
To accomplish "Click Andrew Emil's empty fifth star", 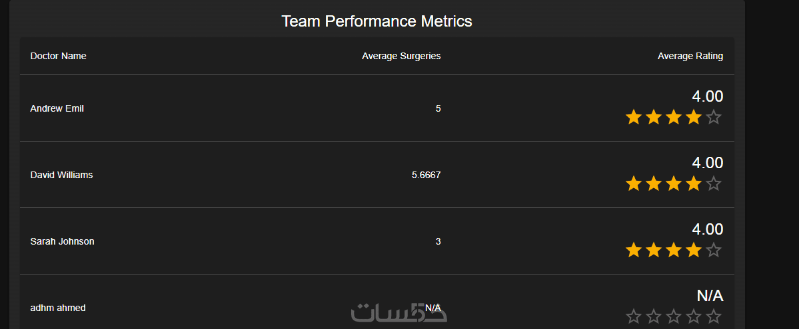I will (x=714, y=118).
